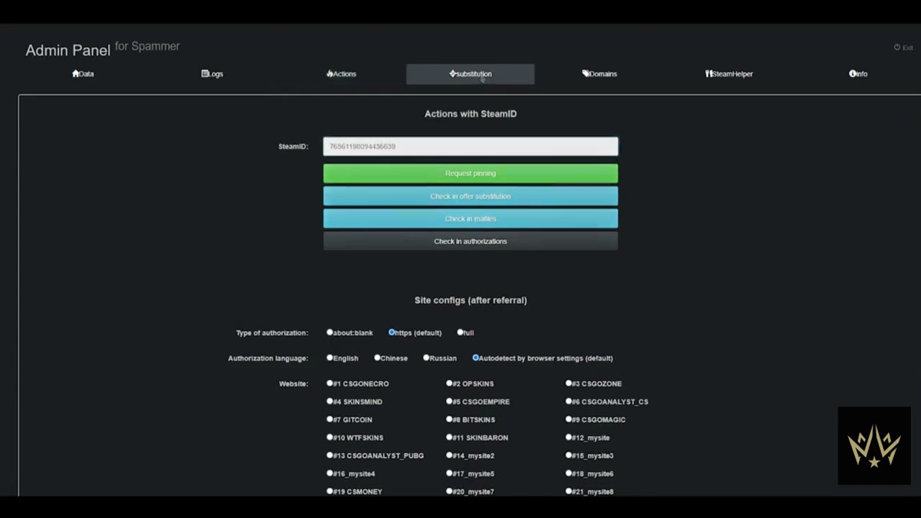Select website #11 SKINBARON
The height and width of the screenshot is (518, 921).
(x=449, y=437)
